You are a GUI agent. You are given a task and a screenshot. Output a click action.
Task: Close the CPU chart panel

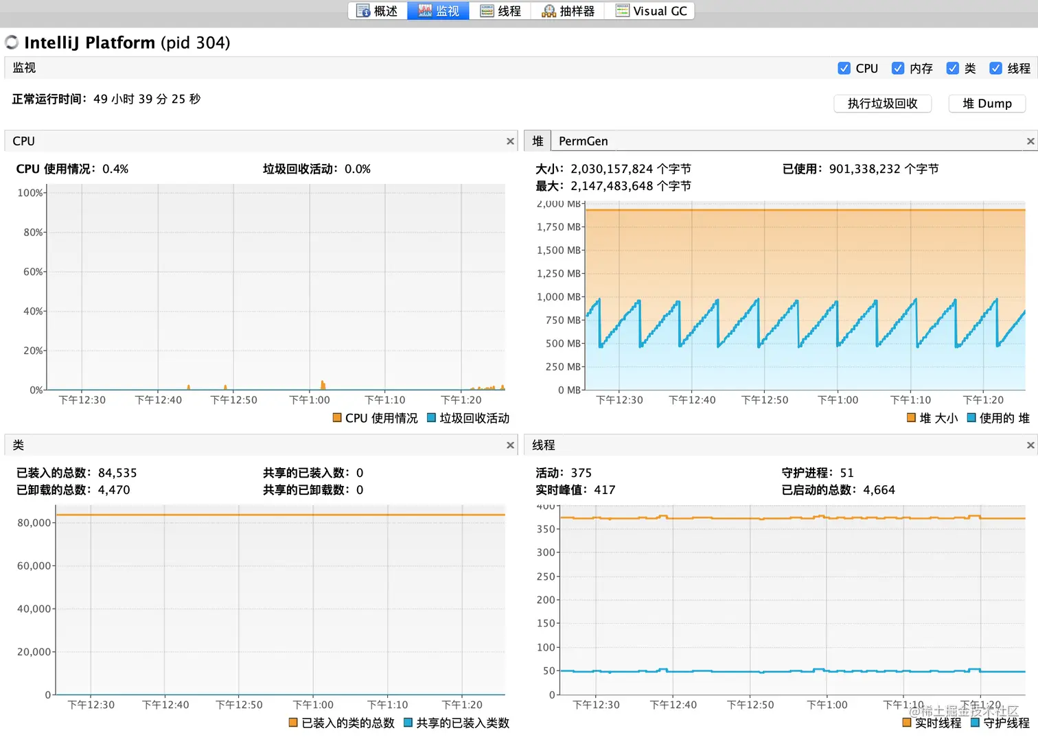[510, 141]
